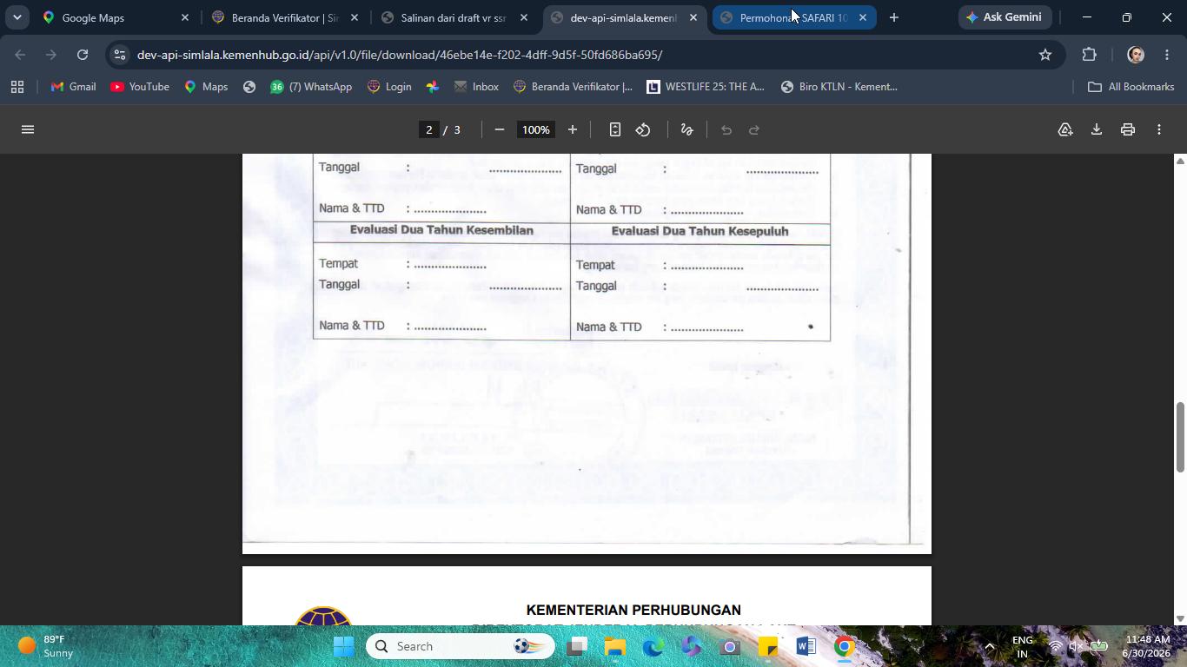Open the globe bookmark icon
This screenshot has width=1187, height=667.
(249, 87)
